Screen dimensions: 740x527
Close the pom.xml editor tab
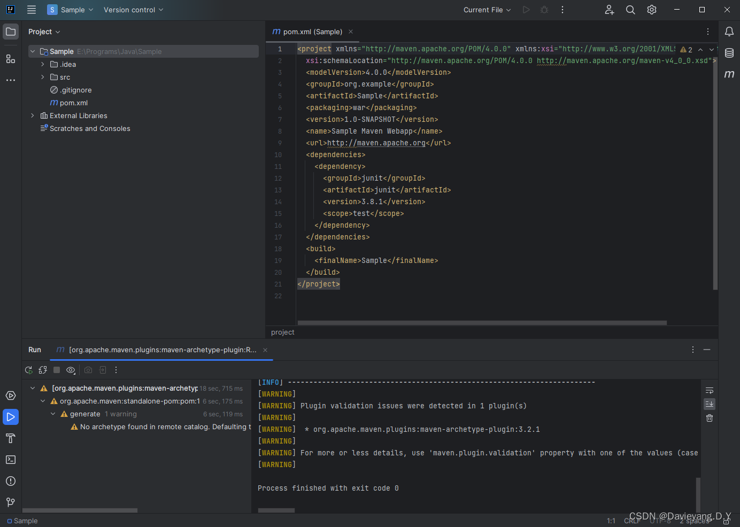[x=351, y=32]
